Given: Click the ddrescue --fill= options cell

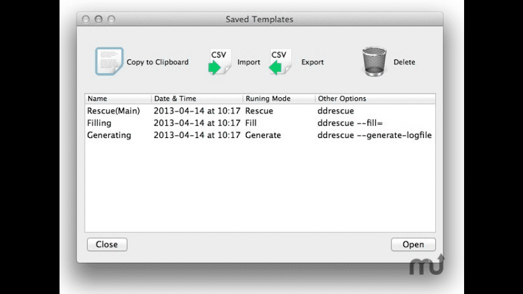Looking at the screenshot, I should click(x=350, y=123).
